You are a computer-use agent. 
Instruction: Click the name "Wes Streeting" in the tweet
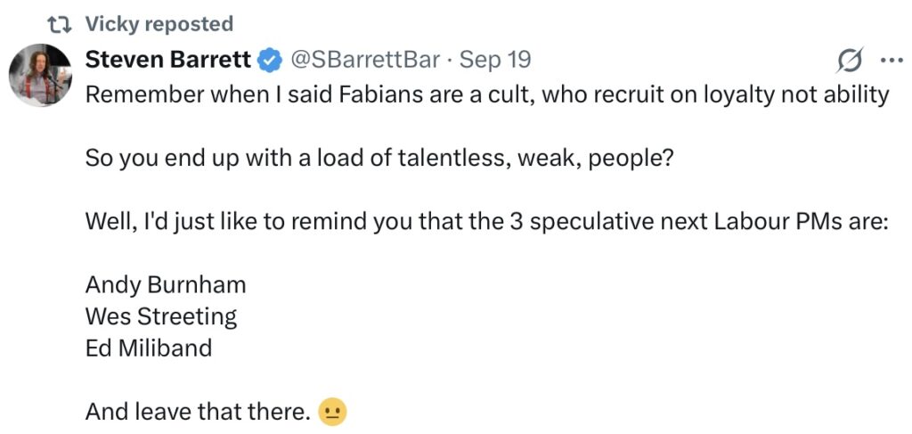click(161, 316)
